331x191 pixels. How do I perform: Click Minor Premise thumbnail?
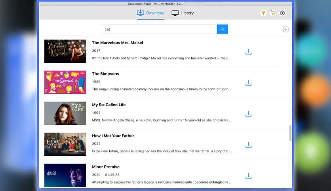(x=65, y=176)
